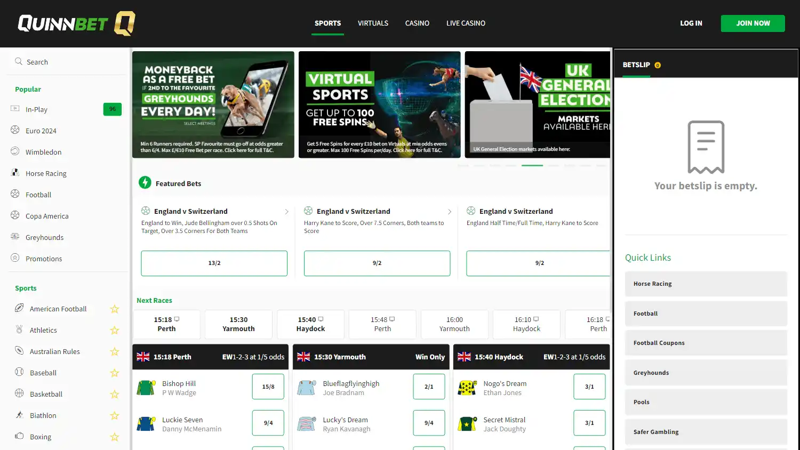The image size is (800, 450).
Task: Click the Copa America icon
Action: tap(15, 215)
